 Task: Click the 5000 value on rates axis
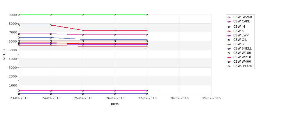click(x=13, y=50)
